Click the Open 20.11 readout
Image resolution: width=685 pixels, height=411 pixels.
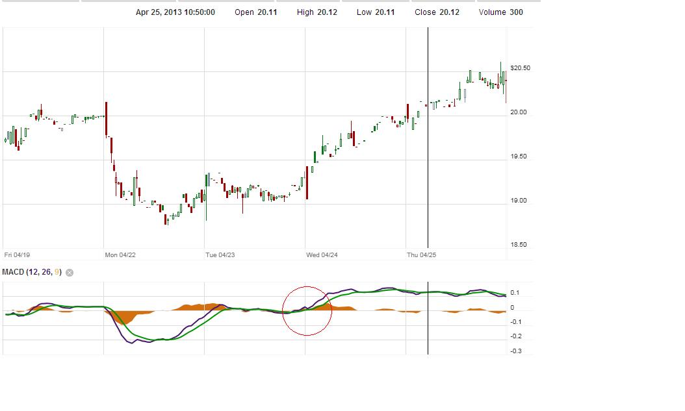click(x=256, y=12)
